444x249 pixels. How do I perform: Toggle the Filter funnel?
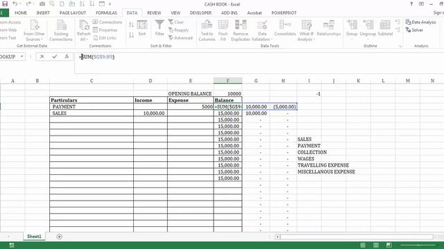[160, 28]
